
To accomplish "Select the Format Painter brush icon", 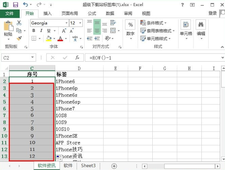I will (19, 38).
